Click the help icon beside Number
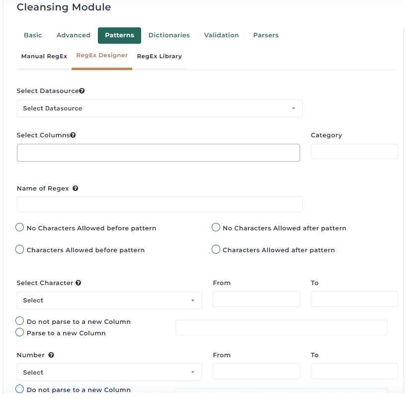407x399 pixels. (x=51, y=355)
